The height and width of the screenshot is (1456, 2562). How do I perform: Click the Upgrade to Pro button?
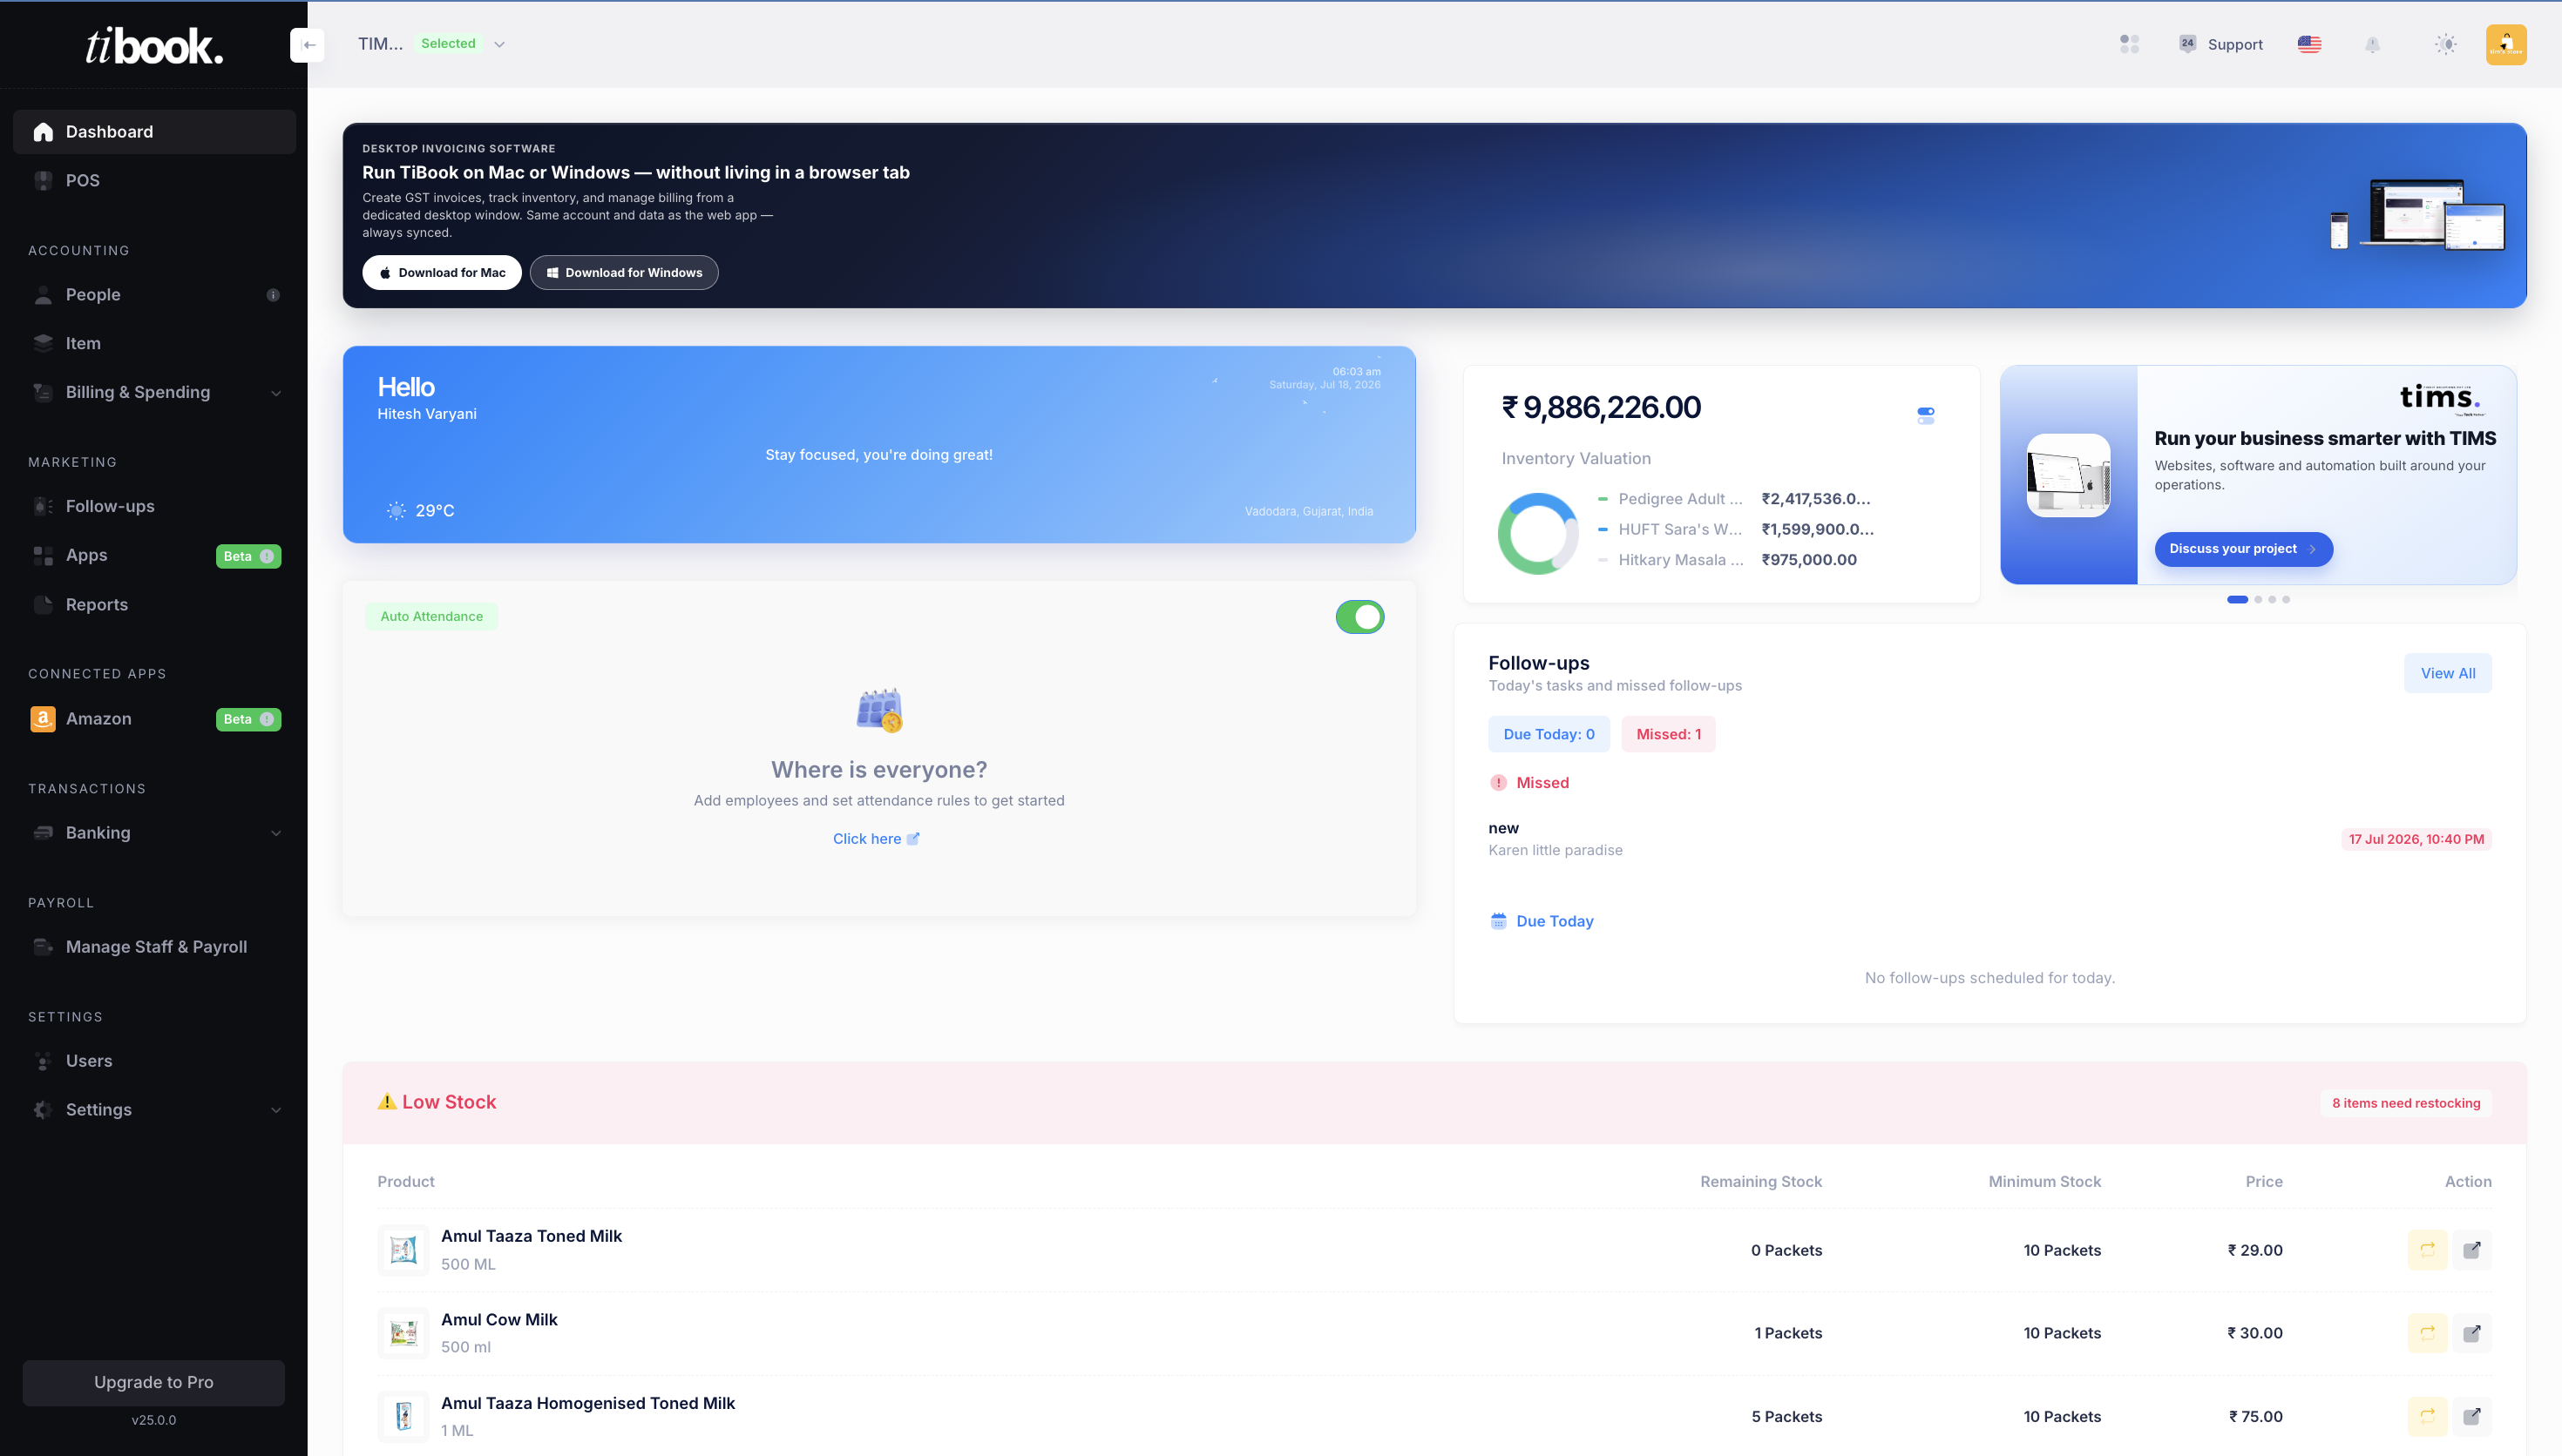[x=153, y=1383]
